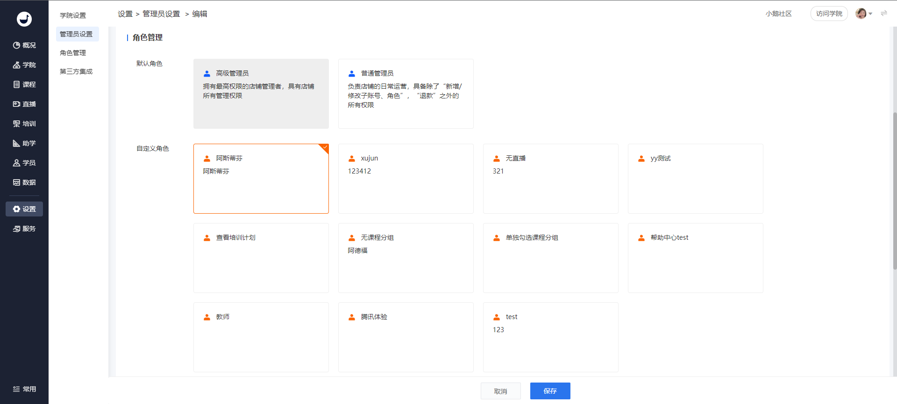Open the 数据 data section
Image resolution: width=897 pixels, height=404 pixels.
point(24,182)
